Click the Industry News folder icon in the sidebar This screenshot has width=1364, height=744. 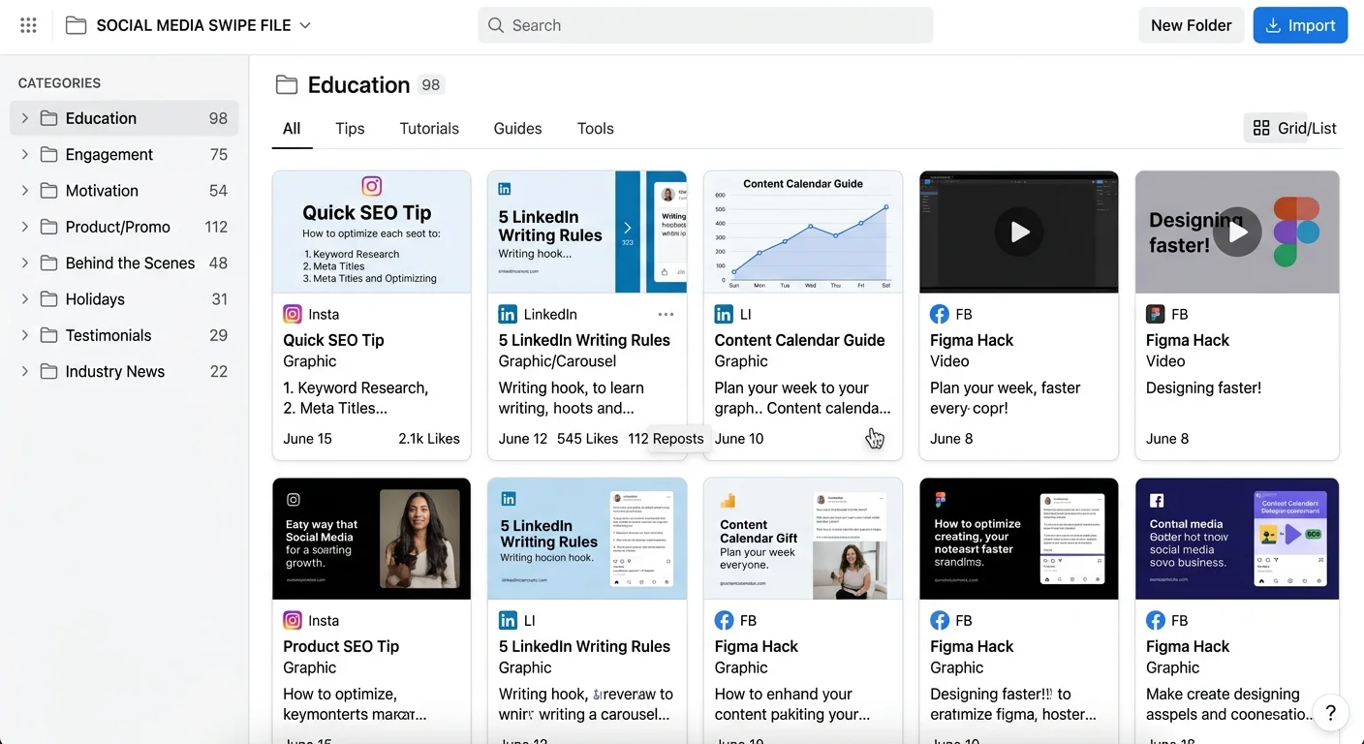[48, 371]
